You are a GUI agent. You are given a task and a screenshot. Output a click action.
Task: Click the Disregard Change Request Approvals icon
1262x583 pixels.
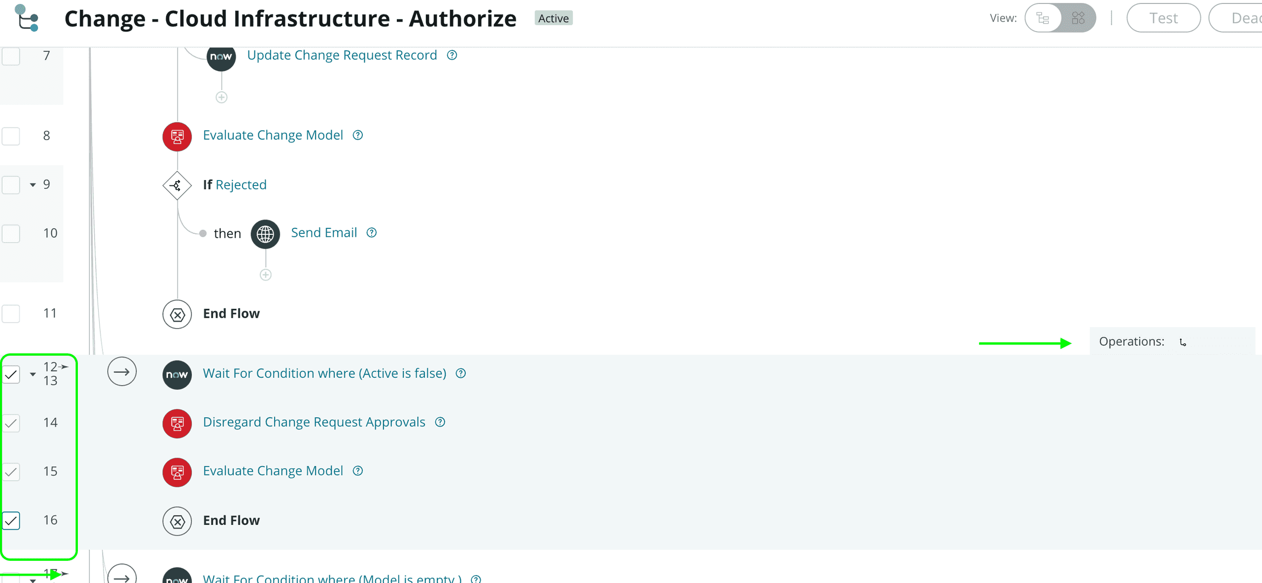[177, 422]
